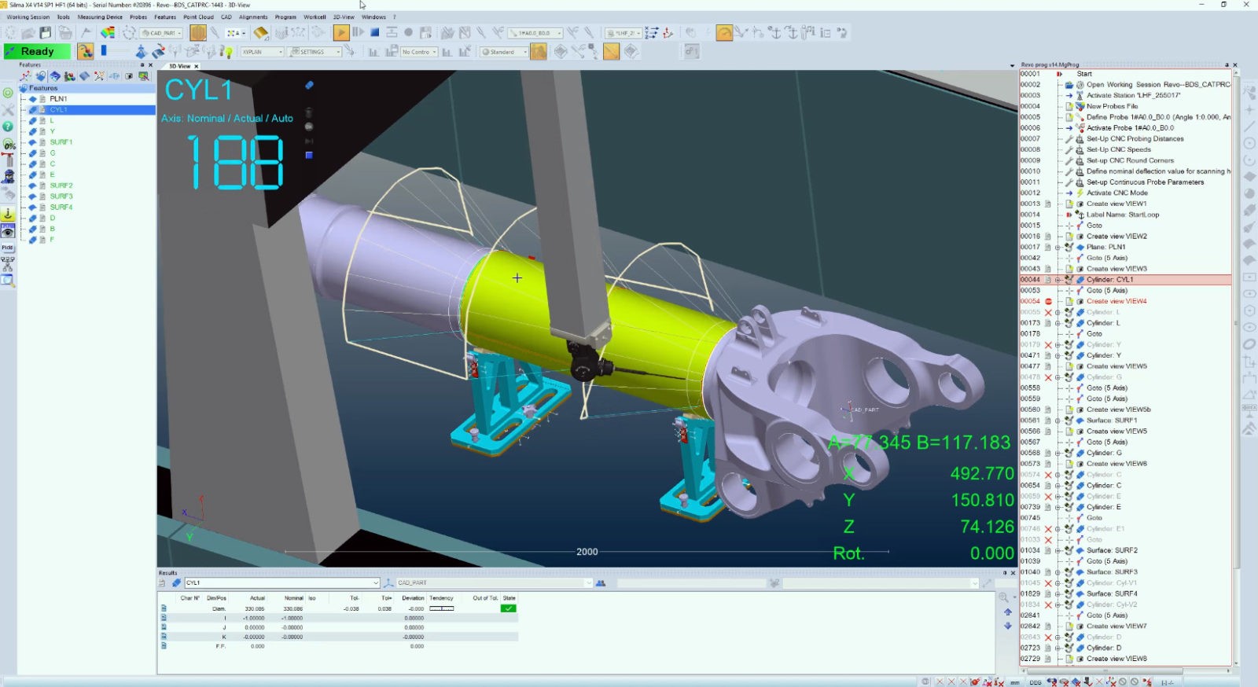
Task: Click the Save floppy disk icon
Action: [46, 32]
